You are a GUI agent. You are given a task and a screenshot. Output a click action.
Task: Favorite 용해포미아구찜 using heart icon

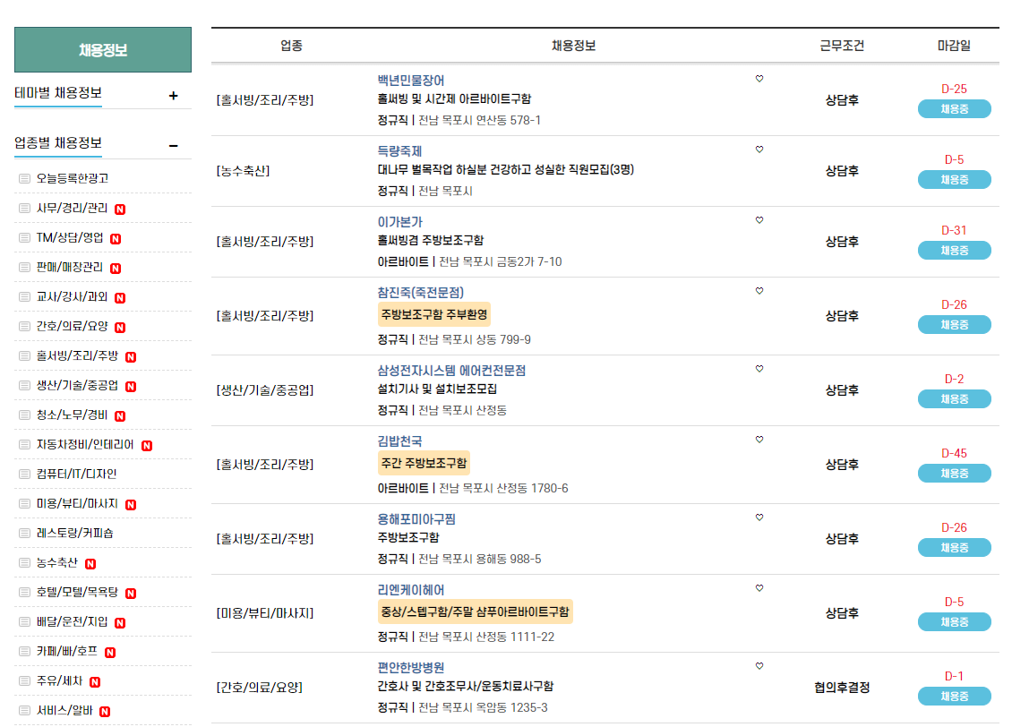(759, 517)
